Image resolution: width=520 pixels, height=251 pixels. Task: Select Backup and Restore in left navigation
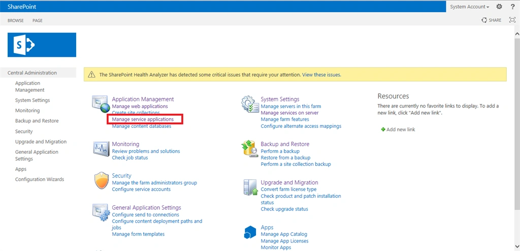(x=37, y=121)
